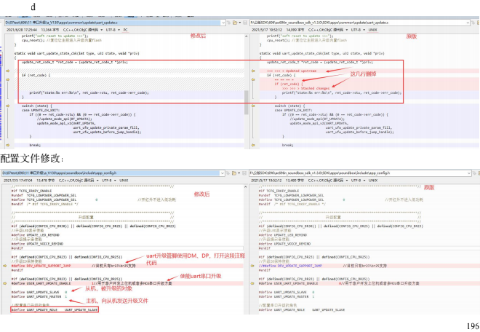Click yellow diff arrow above 'if (ret_code)' in left pane
Screen dimensions: 480x332
[8, 71]
